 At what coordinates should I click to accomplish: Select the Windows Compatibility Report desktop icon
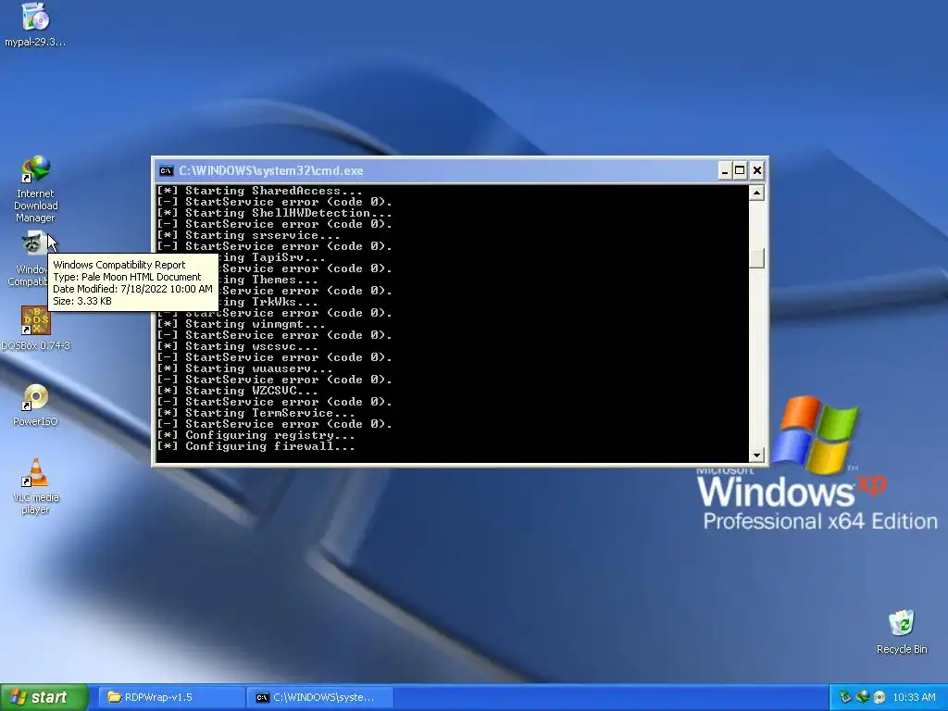tap(33, 244)
